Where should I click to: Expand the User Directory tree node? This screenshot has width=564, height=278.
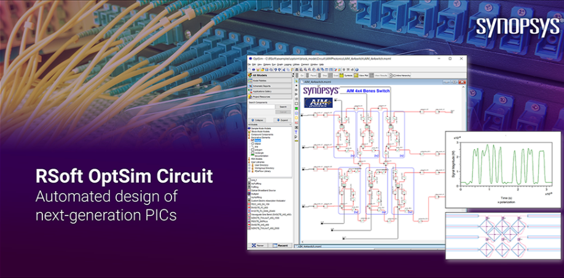249,165
